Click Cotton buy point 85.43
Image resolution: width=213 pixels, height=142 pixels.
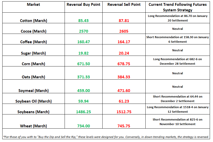(83, 21)
